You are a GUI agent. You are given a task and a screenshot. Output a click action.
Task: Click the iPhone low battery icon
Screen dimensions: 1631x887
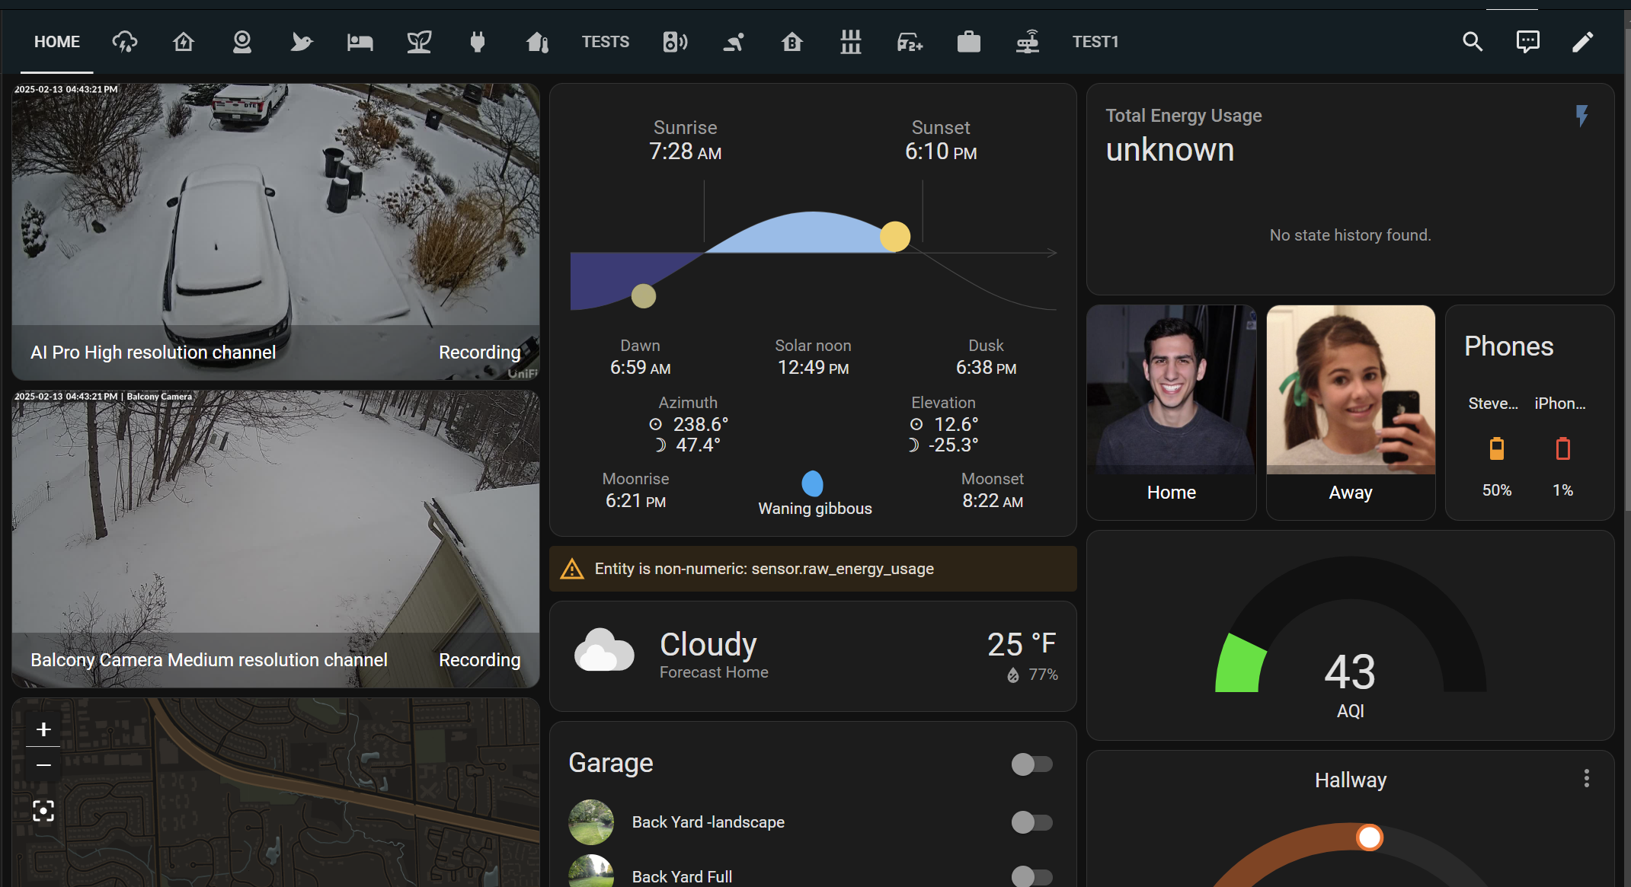coord(1563,448)
